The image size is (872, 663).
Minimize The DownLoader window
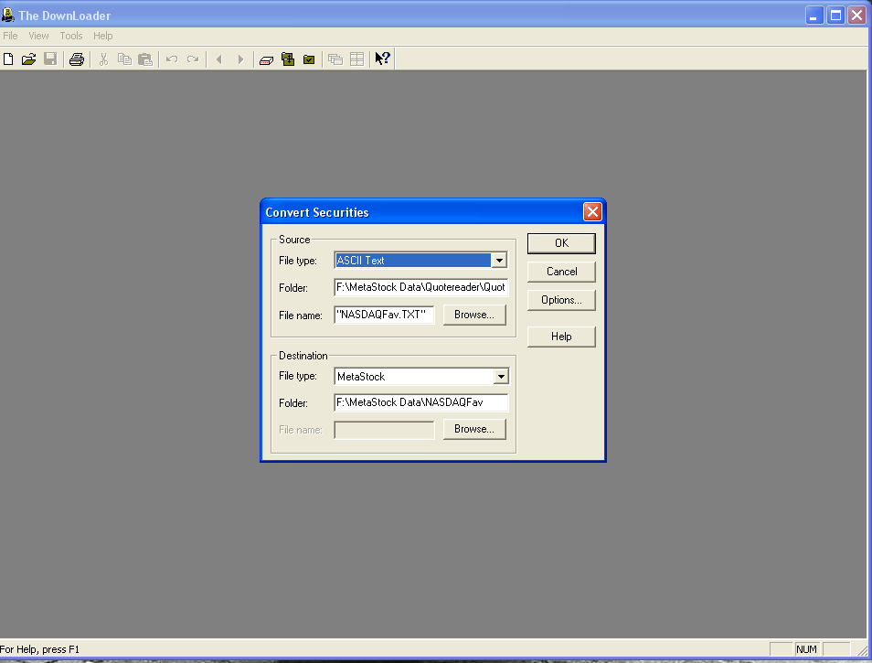(814, 15)
